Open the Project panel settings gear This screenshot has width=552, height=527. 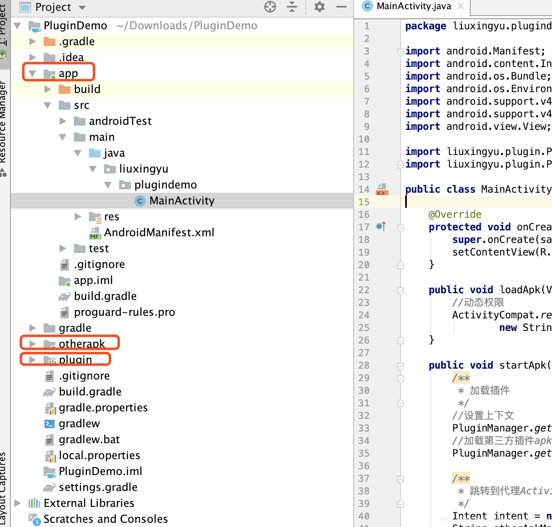[320, 7]
